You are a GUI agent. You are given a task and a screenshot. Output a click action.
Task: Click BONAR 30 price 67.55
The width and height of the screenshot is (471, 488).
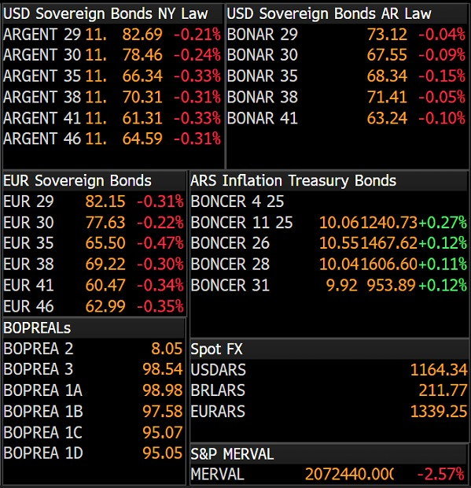pos(387,55)
